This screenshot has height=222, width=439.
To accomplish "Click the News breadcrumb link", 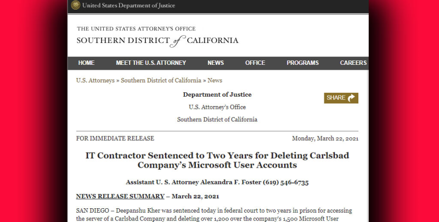I will pos(215,80).
